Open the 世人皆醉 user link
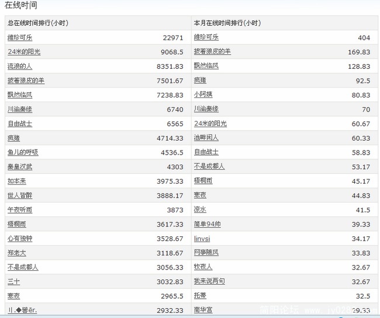This screenshot has height=318, width=380. point(20,195)
